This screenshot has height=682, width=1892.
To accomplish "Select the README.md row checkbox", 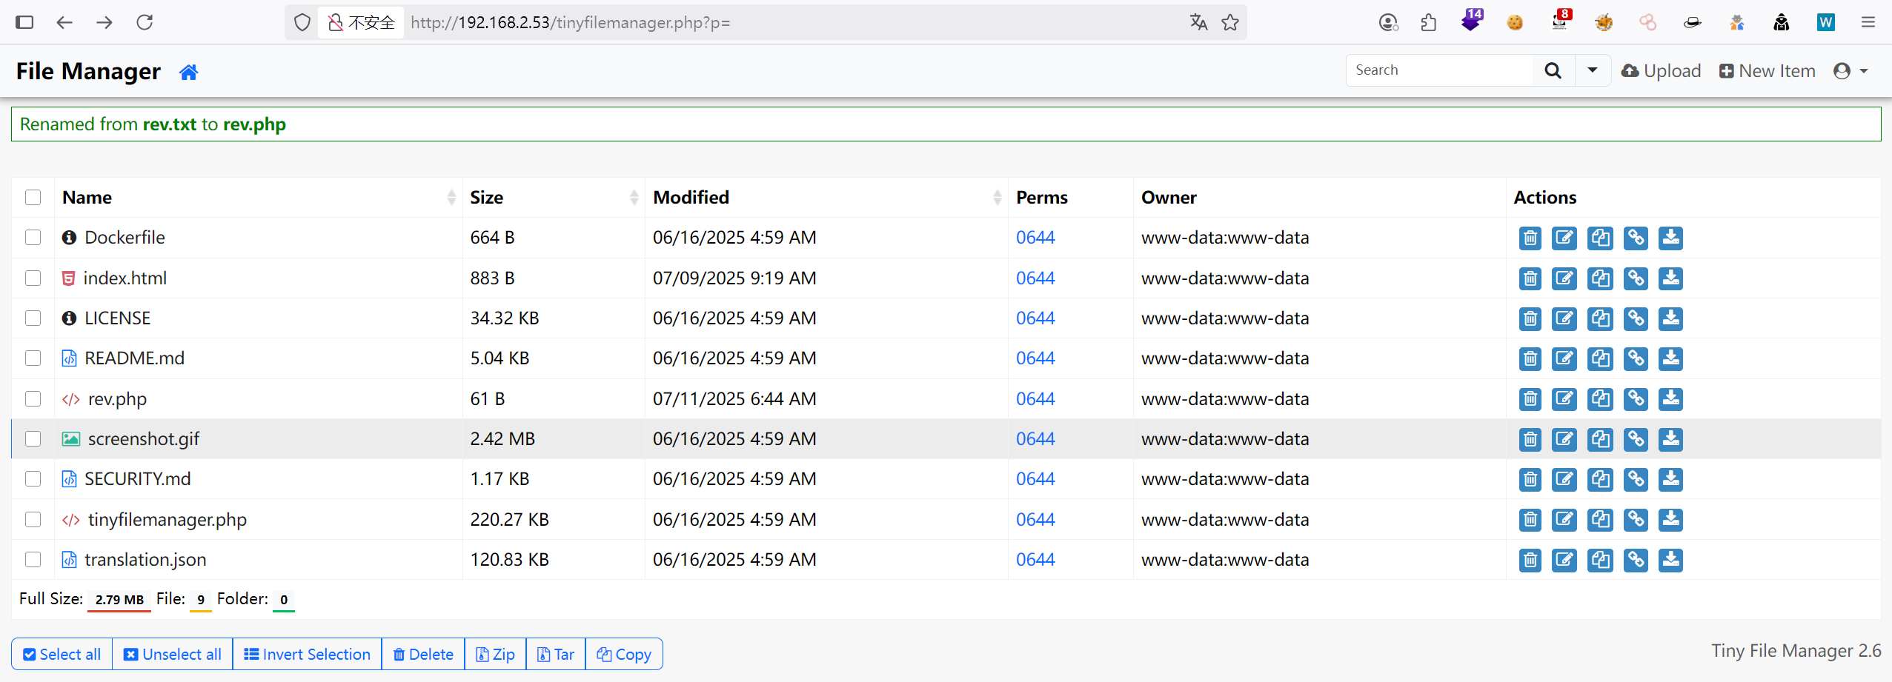I will pos(33,358).
